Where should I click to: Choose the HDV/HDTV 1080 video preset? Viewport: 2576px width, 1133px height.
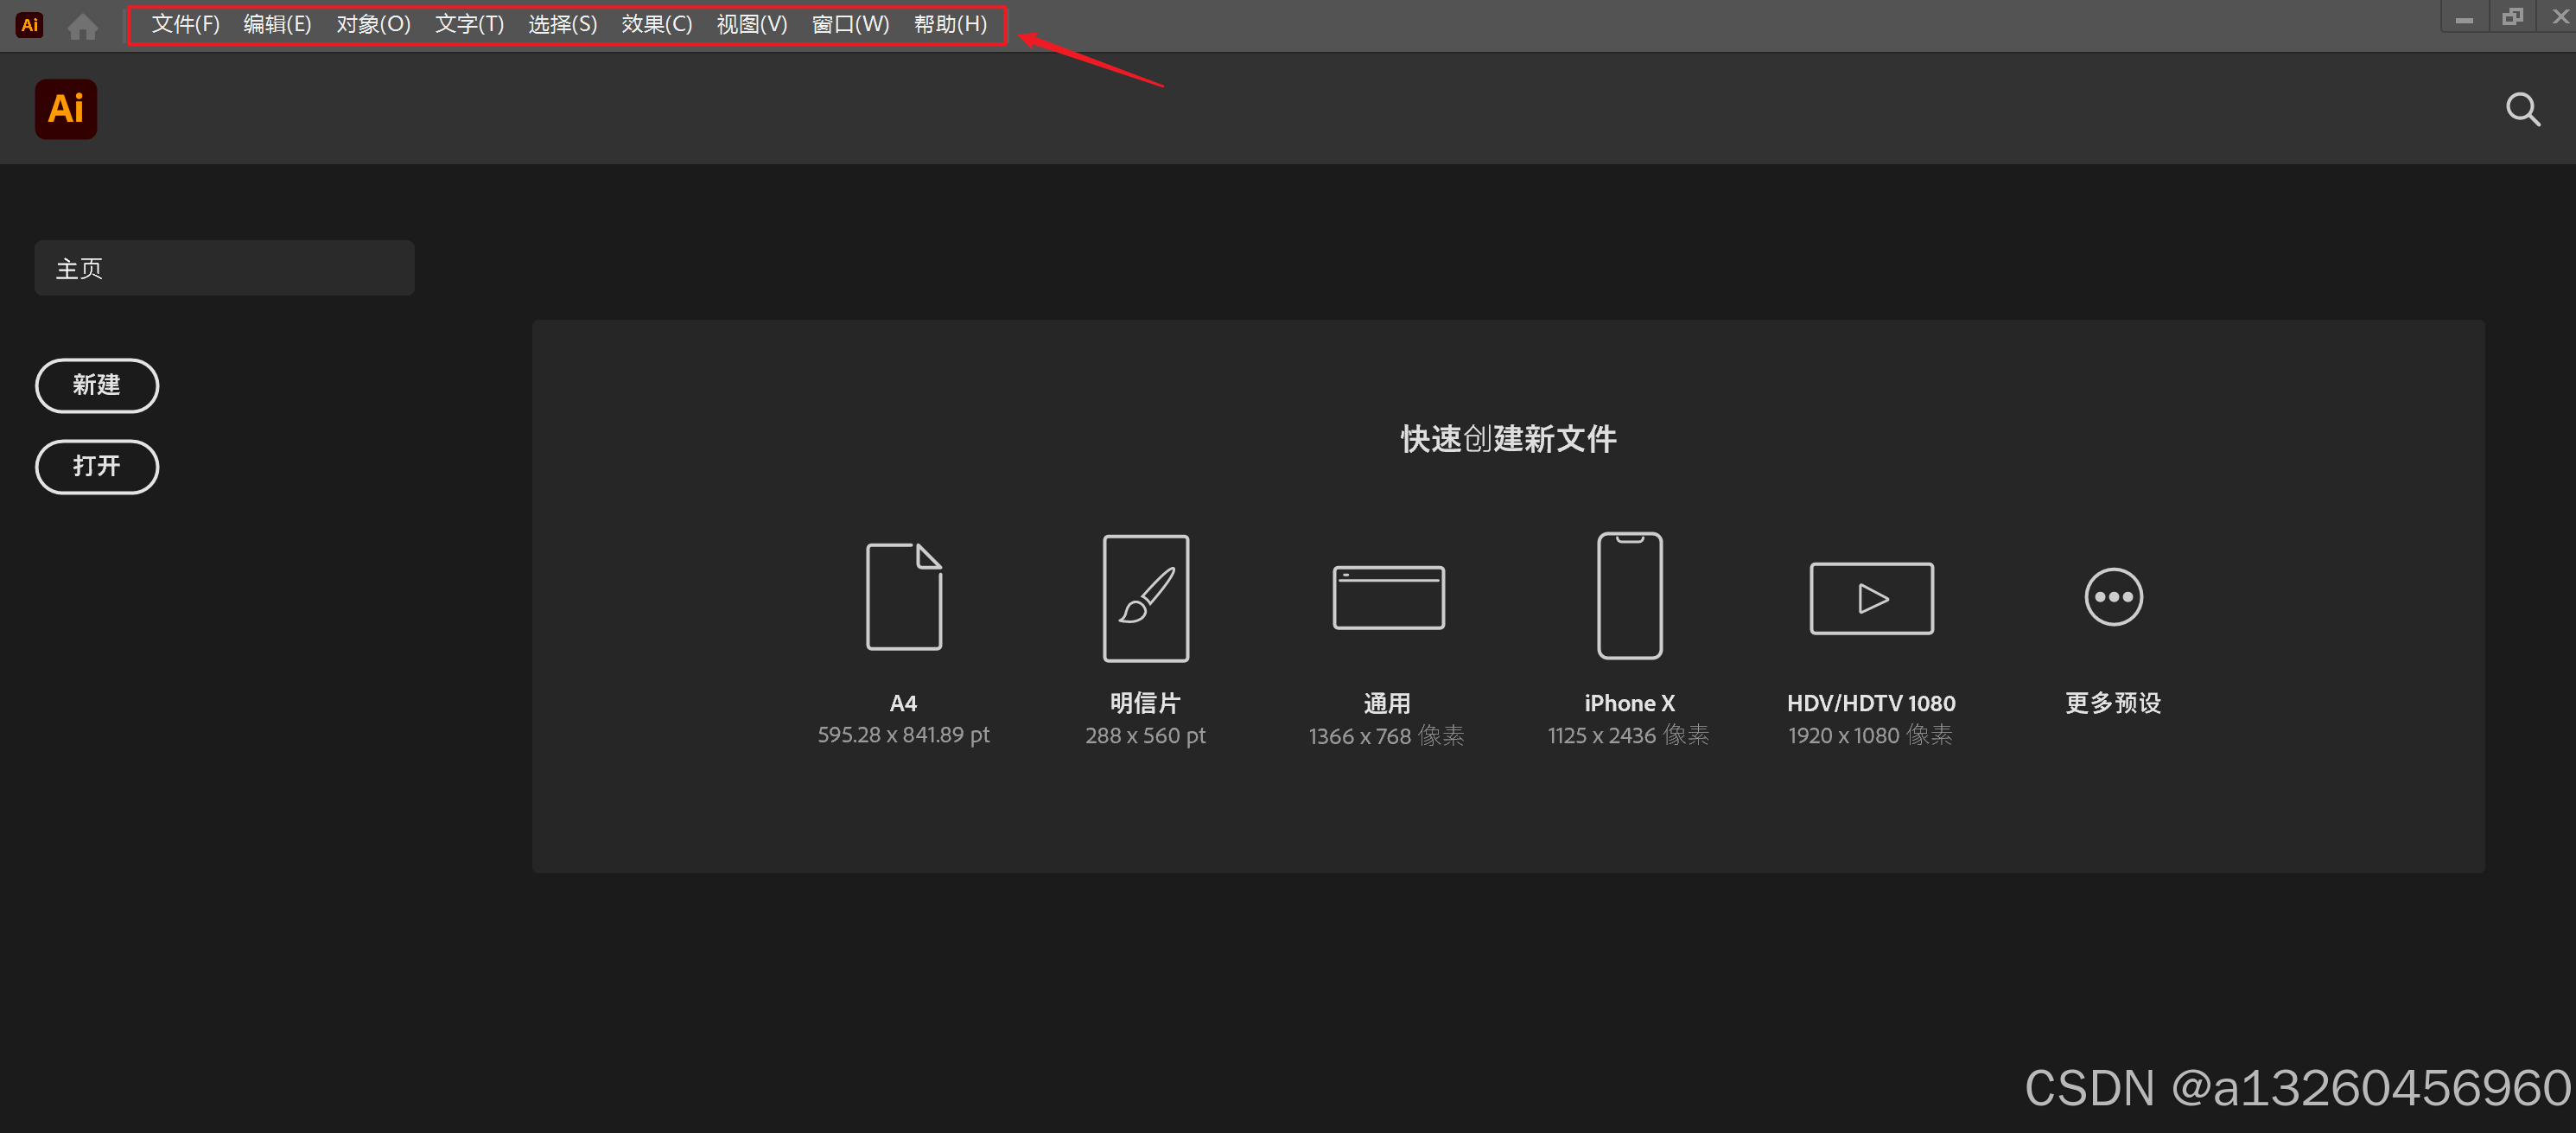pos(1871,598)
